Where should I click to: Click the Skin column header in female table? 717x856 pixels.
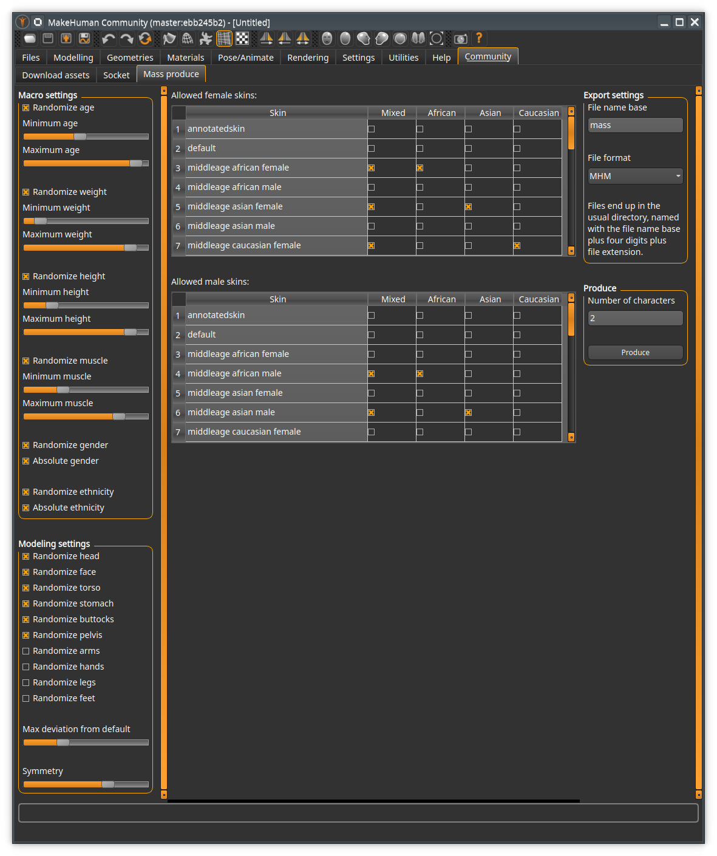277,113
